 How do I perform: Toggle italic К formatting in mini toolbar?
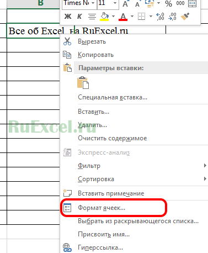[x=79, y=17]
